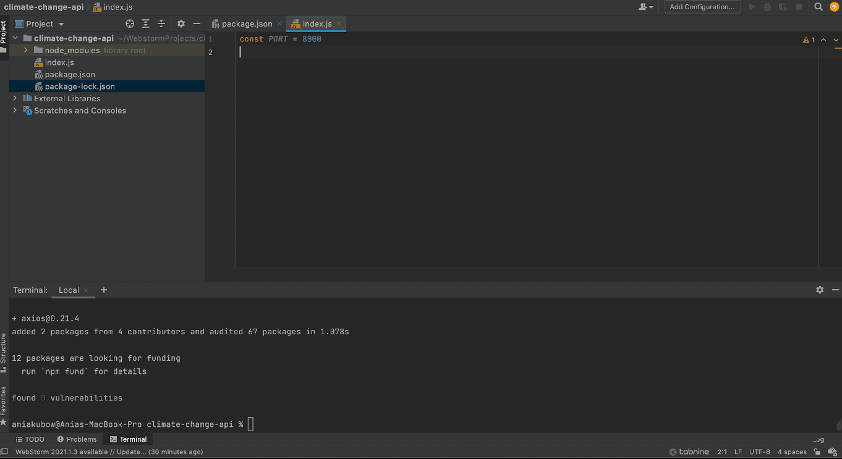Viewport: 842px width, 459px height.
Task: Click the Expand All icon in Project panel
Action: tap(146, 23)
